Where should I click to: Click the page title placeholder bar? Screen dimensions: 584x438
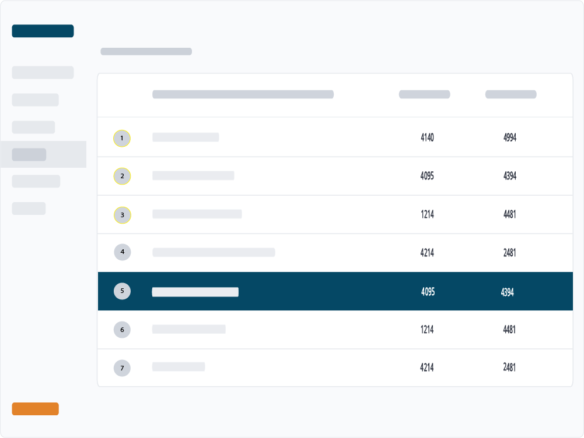click(146, 51)
